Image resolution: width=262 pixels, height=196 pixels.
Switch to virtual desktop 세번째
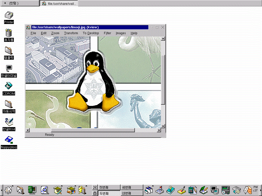(x=132, y=188)
